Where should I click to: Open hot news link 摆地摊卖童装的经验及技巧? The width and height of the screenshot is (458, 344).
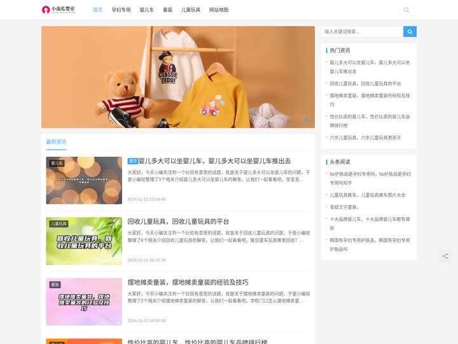tap(370, 100)
